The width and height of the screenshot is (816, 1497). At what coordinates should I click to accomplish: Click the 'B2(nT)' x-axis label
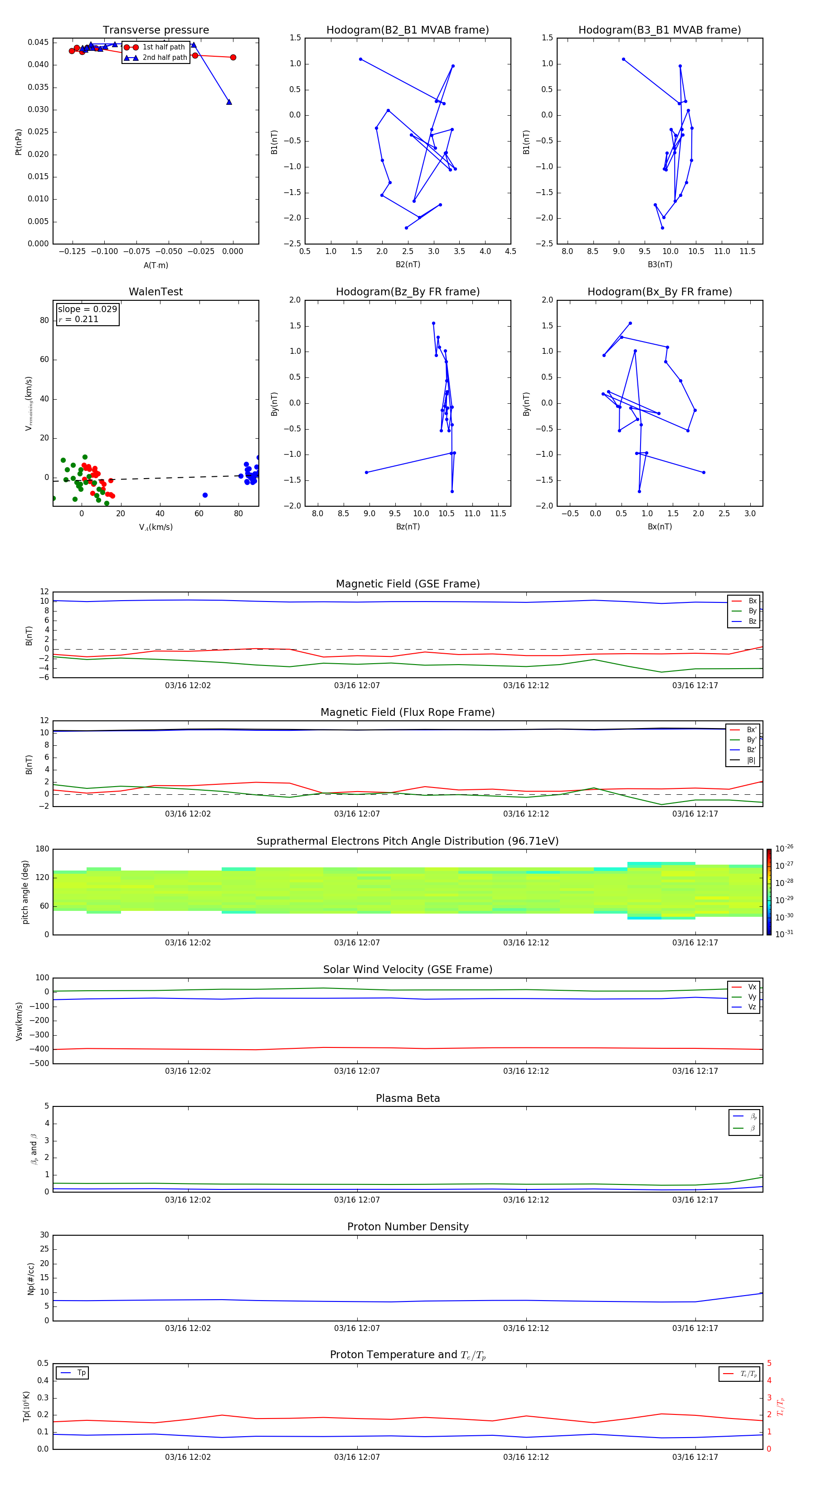(x=408, y=264)
